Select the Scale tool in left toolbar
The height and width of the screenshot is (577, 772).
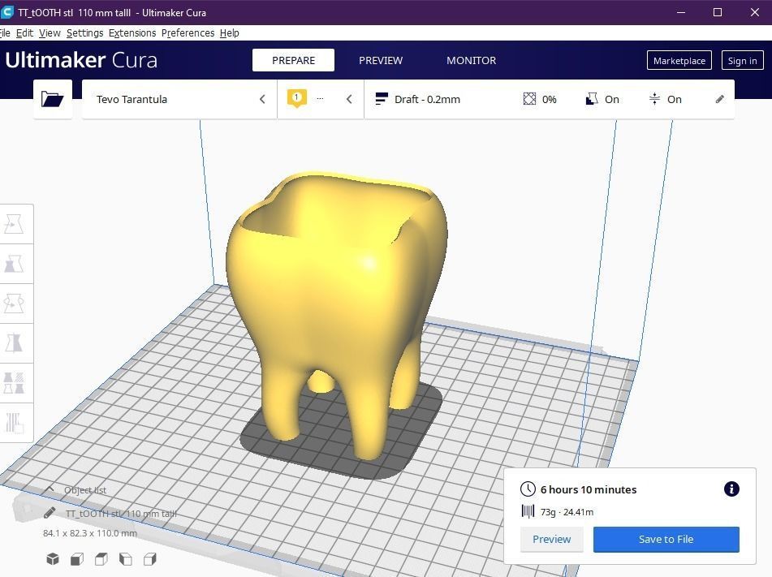pos(14,264)
